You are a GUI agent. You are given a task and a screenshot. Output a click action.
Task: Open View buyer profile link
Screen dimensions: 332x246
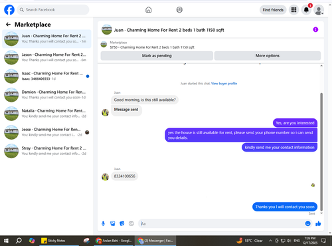pos(224,84)
